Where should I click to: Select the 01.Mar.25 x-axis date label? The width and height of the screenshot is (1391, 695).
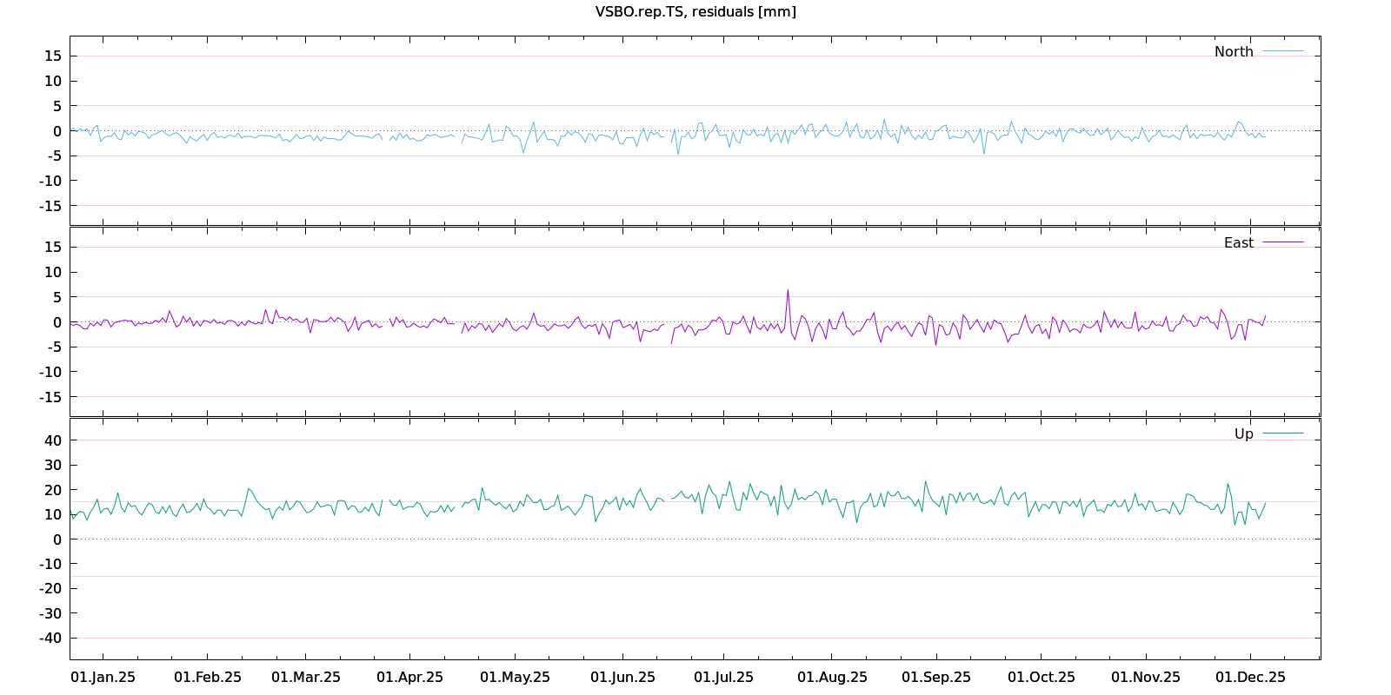point(306,677)
